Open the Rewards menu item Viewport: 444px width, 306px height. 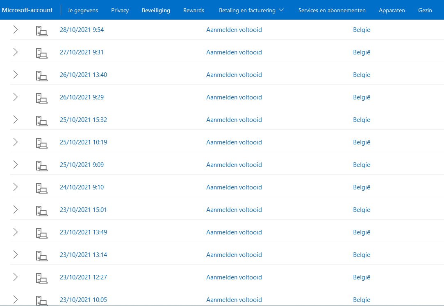pos(194,10)
